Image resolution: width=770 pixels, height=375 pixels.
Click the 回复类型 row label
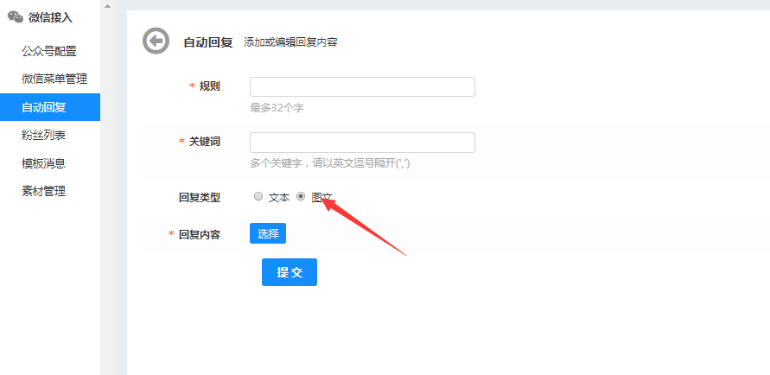(x=199, y=197)
